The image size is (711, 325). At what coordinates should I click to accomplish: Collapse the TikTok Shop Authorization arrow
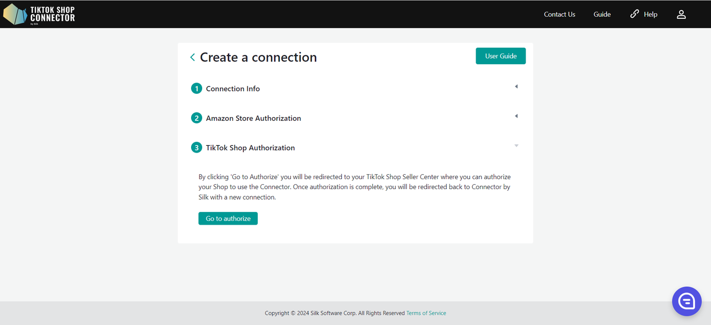point(516,146)
